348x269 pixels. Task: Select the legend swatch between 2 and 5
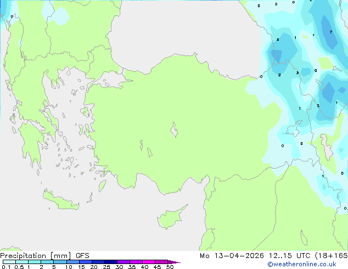47,262
